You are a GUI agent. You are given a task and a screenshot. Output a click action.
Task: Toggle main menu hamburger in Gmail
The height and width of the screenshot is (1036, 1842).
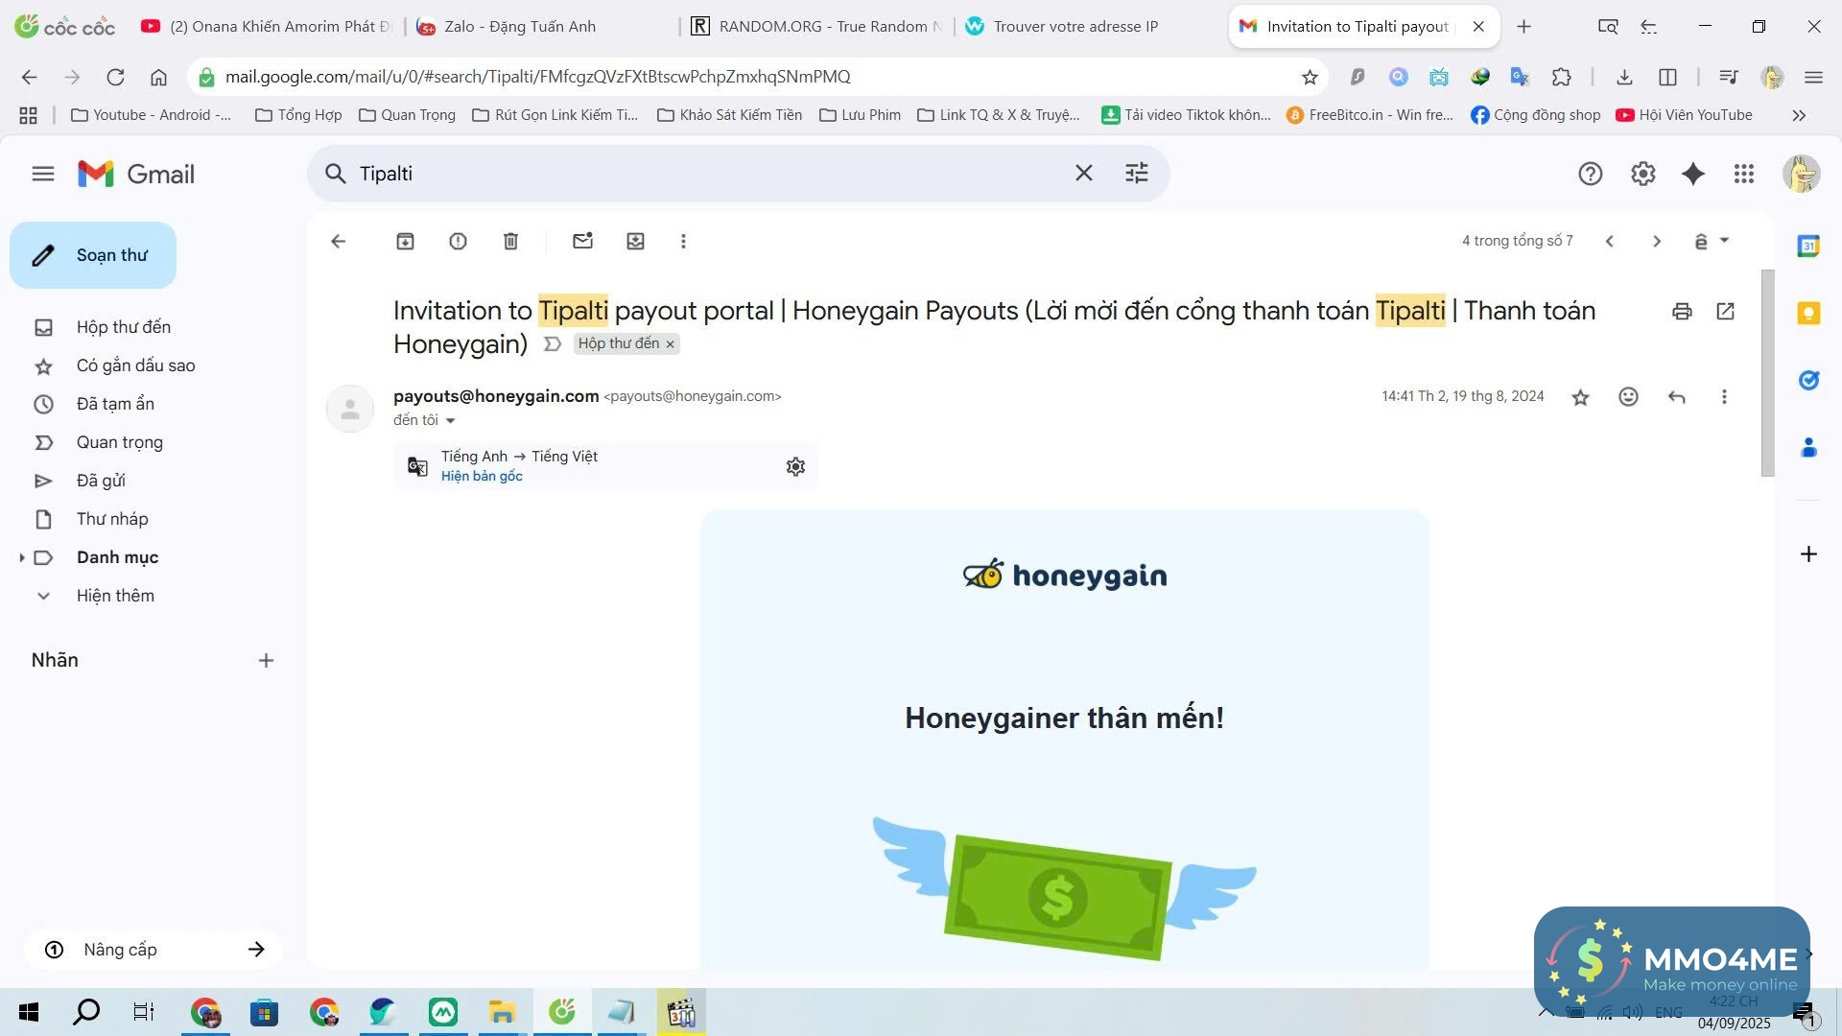coord(43,174)
